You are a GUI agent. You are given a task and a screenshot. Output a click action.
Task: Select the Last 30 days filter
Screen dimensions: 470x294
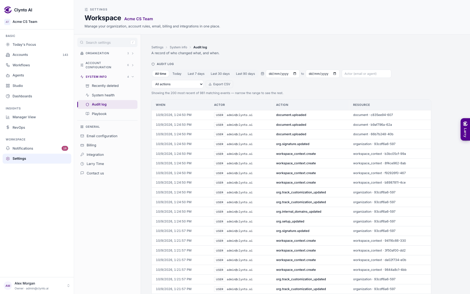[220, 74]
